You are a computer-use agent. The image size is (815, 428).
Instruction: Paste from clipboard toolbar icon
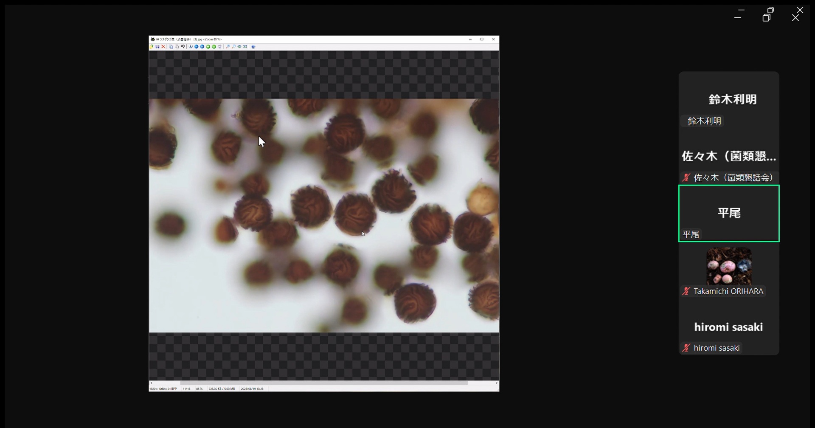click(x=177, y=47)
